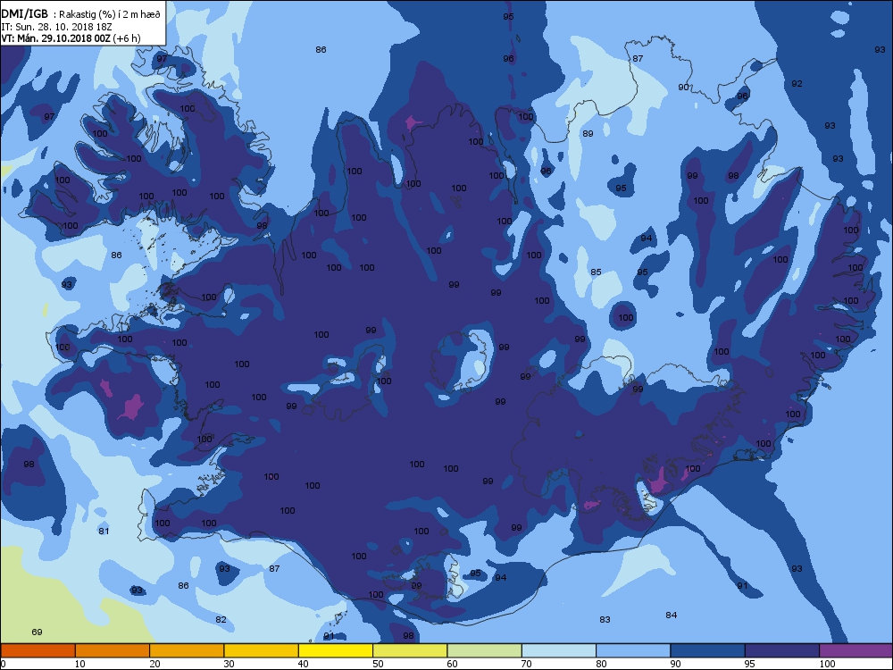Click the purple 100 legend swatch

click(856, 650)
